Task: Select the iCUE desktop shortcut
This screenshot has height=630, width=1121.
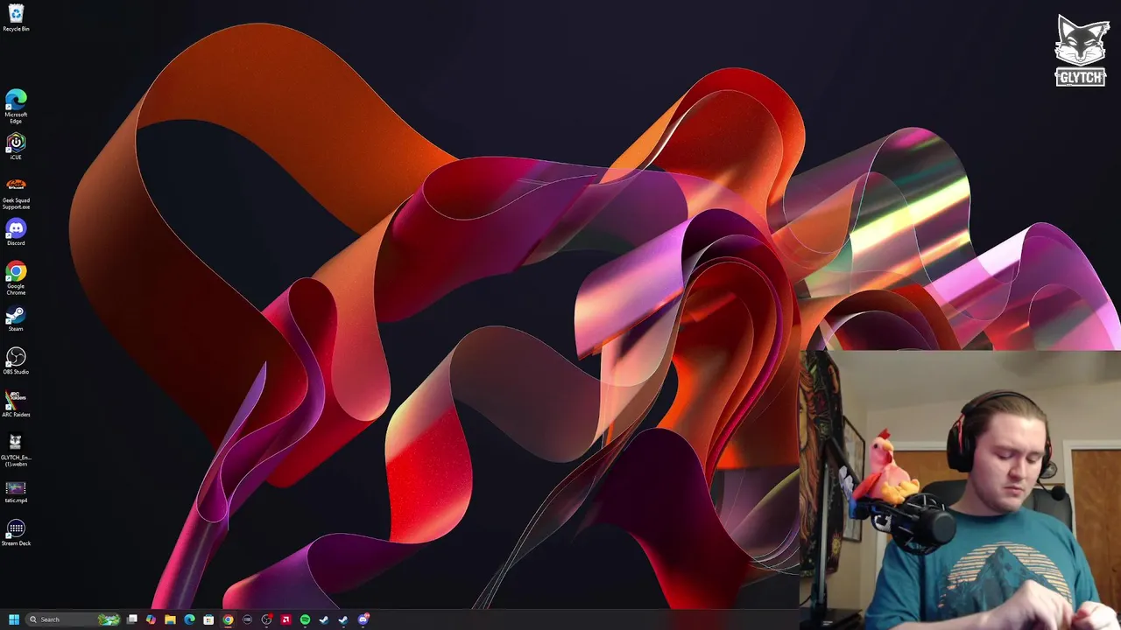Action: coord(16,146)
